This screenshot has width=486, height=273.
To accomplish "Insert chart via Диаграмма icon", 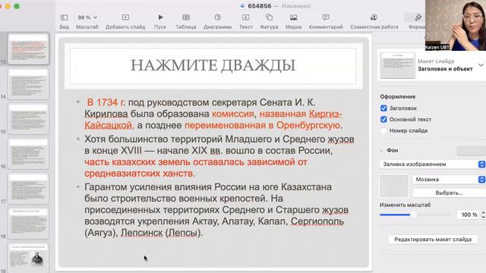I will 218,17.
